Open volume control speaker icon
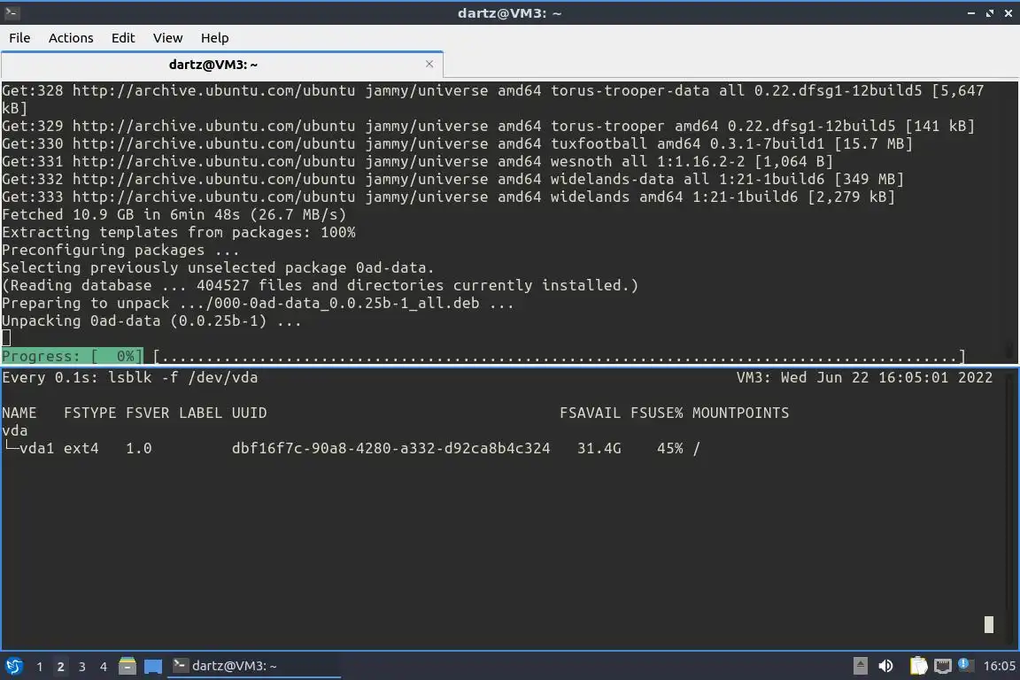Screen dimensions: 1020x680 click(885, 666)
